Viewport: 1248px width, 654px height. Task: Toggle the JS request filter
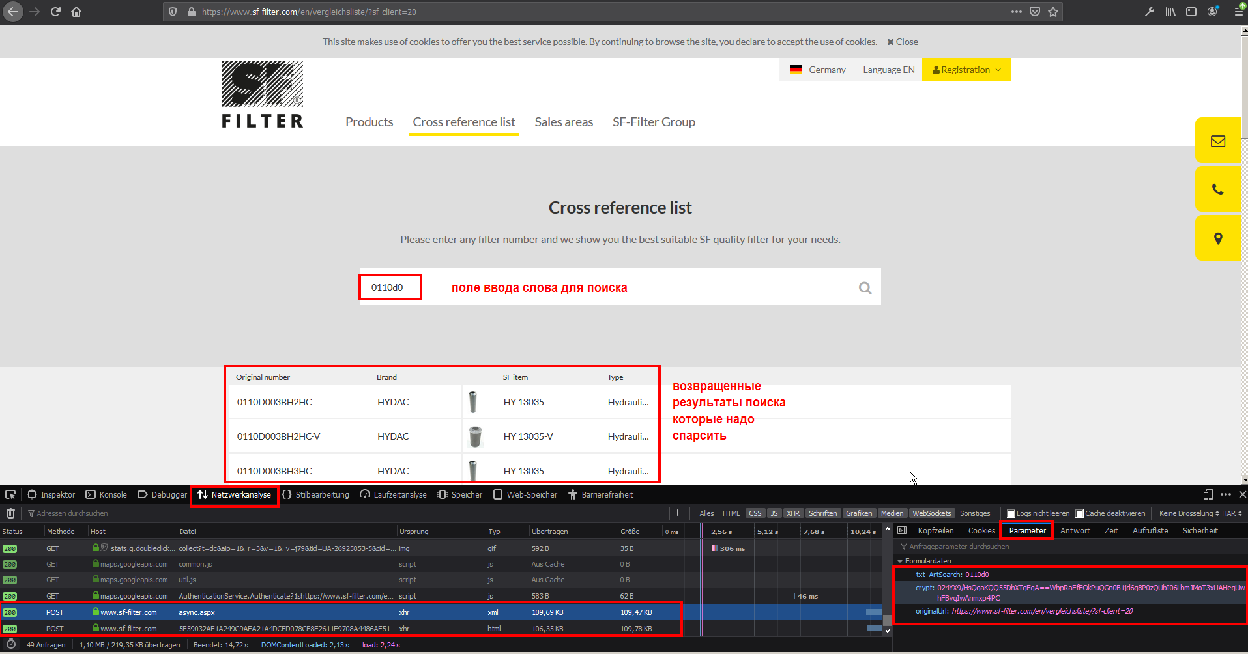click(x=774, y=513)
